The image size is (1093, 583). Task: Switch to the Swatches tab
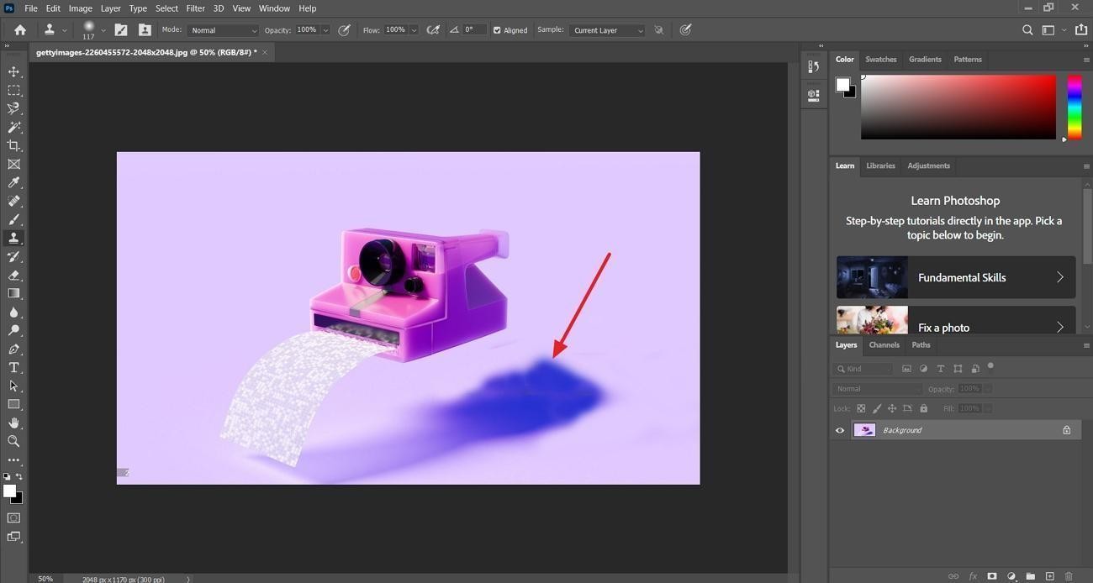pos(880,60)
